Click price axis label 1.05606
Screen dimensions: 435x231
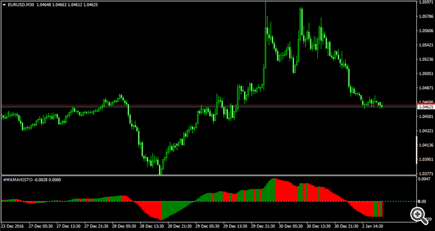[x=426, y=31]
